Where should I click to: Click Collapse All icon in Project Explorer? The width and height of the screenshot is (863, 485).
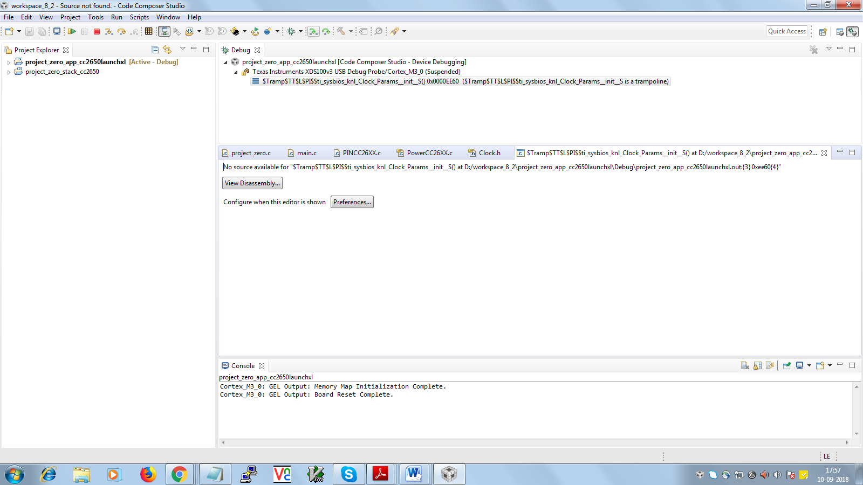click(155, 50)
